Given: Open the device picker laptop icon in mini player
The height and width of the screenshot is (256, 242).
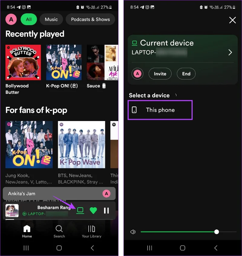Looking at the screenshot, I should 80,211.
